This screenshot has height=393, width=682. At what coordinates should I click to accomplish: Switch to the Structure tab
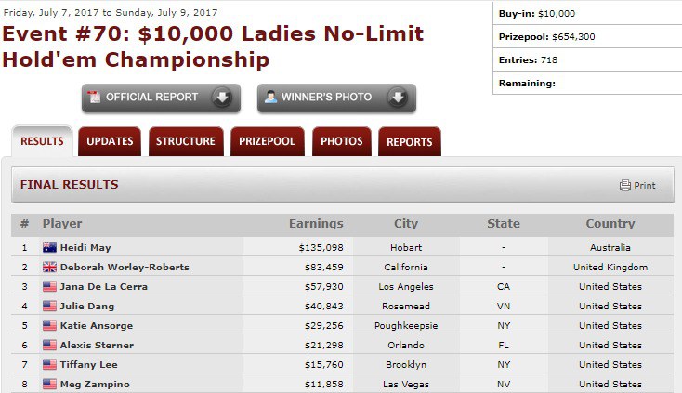coord(186,141)
